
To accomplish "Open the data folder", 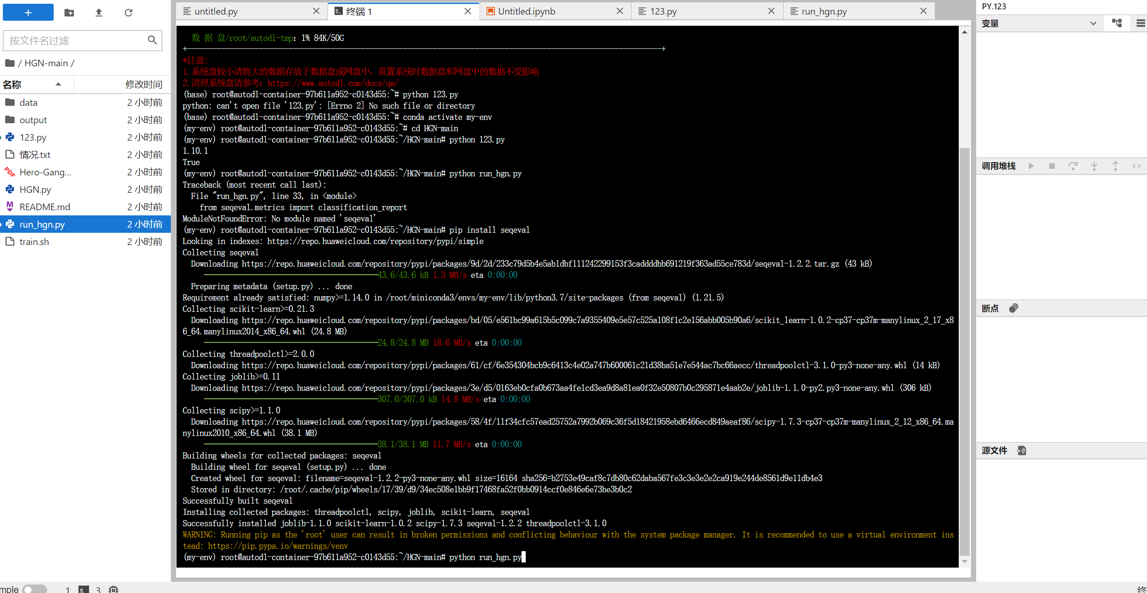I will (x=28, y=103).
